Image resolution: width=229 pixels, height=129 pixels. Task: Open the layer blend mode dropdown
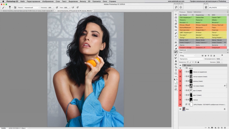pos(191,59)
